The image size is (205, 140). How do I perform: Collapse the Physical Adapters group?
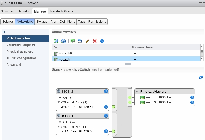137,92
